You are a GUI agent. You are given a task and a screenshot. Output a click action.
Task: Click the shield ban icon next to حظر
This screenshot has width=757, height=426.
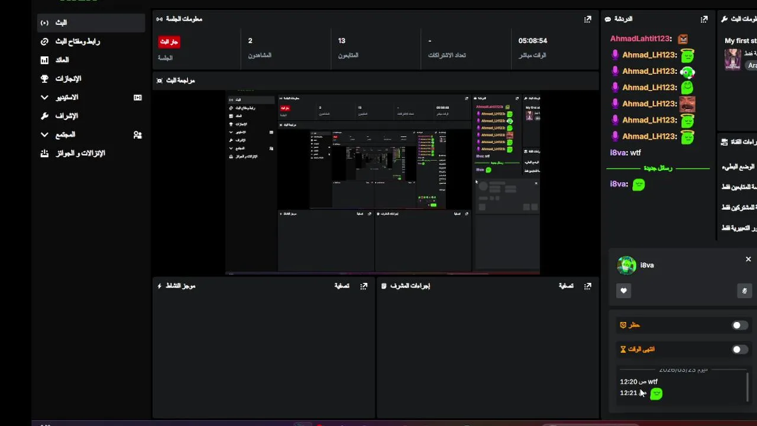click(623, 325)
